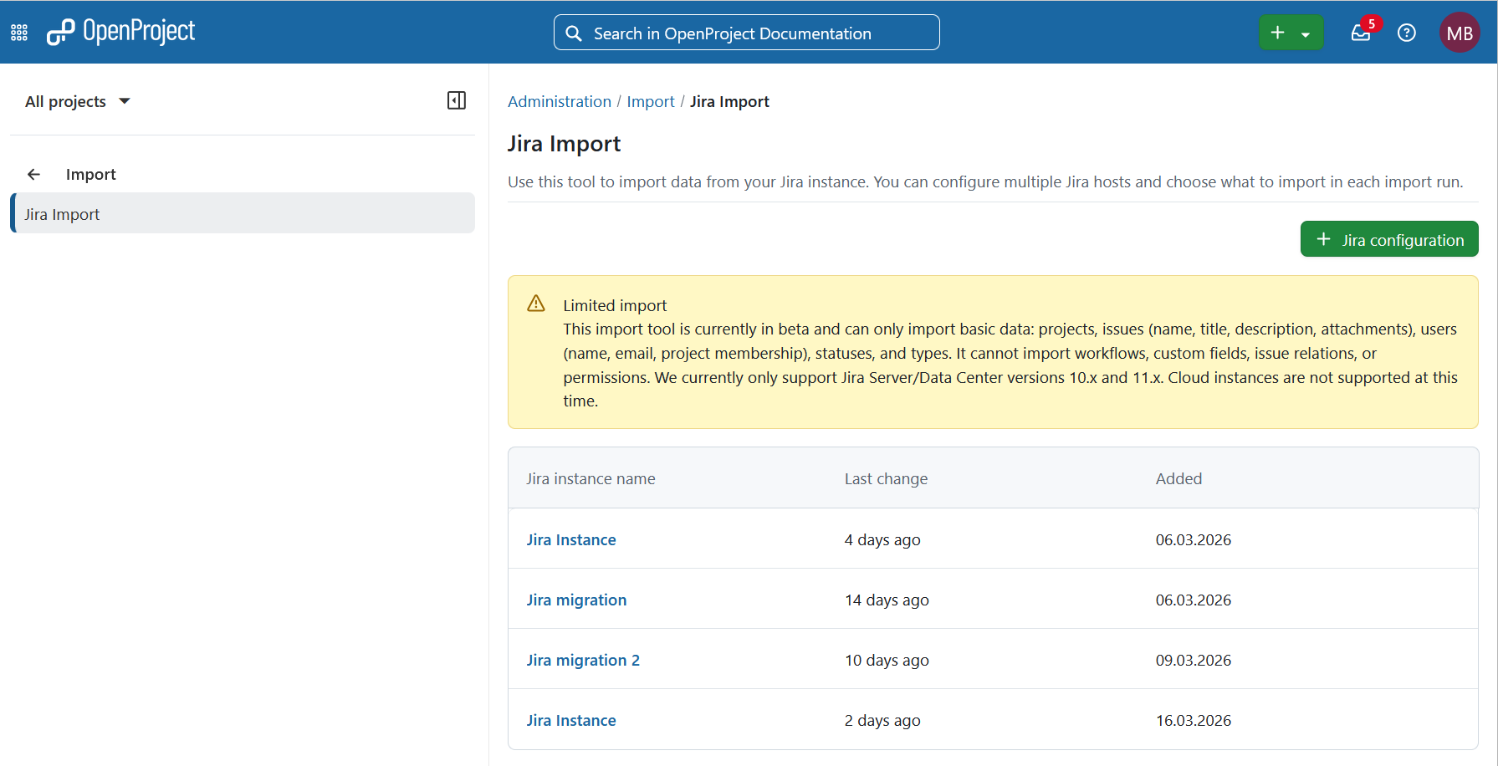Viewport: 1498px width, 766px height.
Task: Open the All projects dropdown
Action: pos(78,100)
